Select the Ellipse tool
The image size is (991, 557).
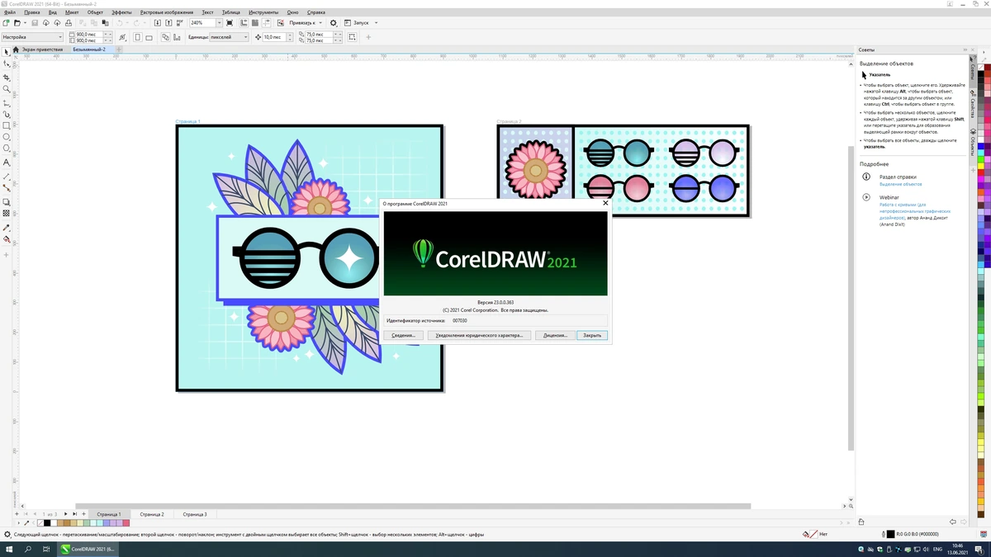pos(7,138)
